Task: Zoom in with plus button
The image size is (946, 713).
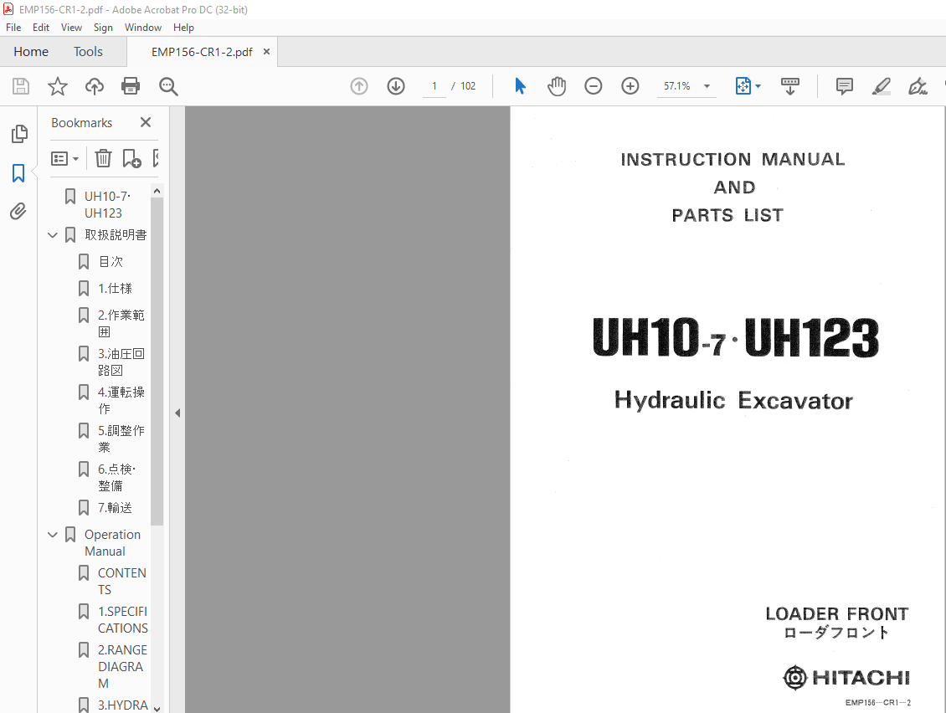Action: [x=630, y=86]
